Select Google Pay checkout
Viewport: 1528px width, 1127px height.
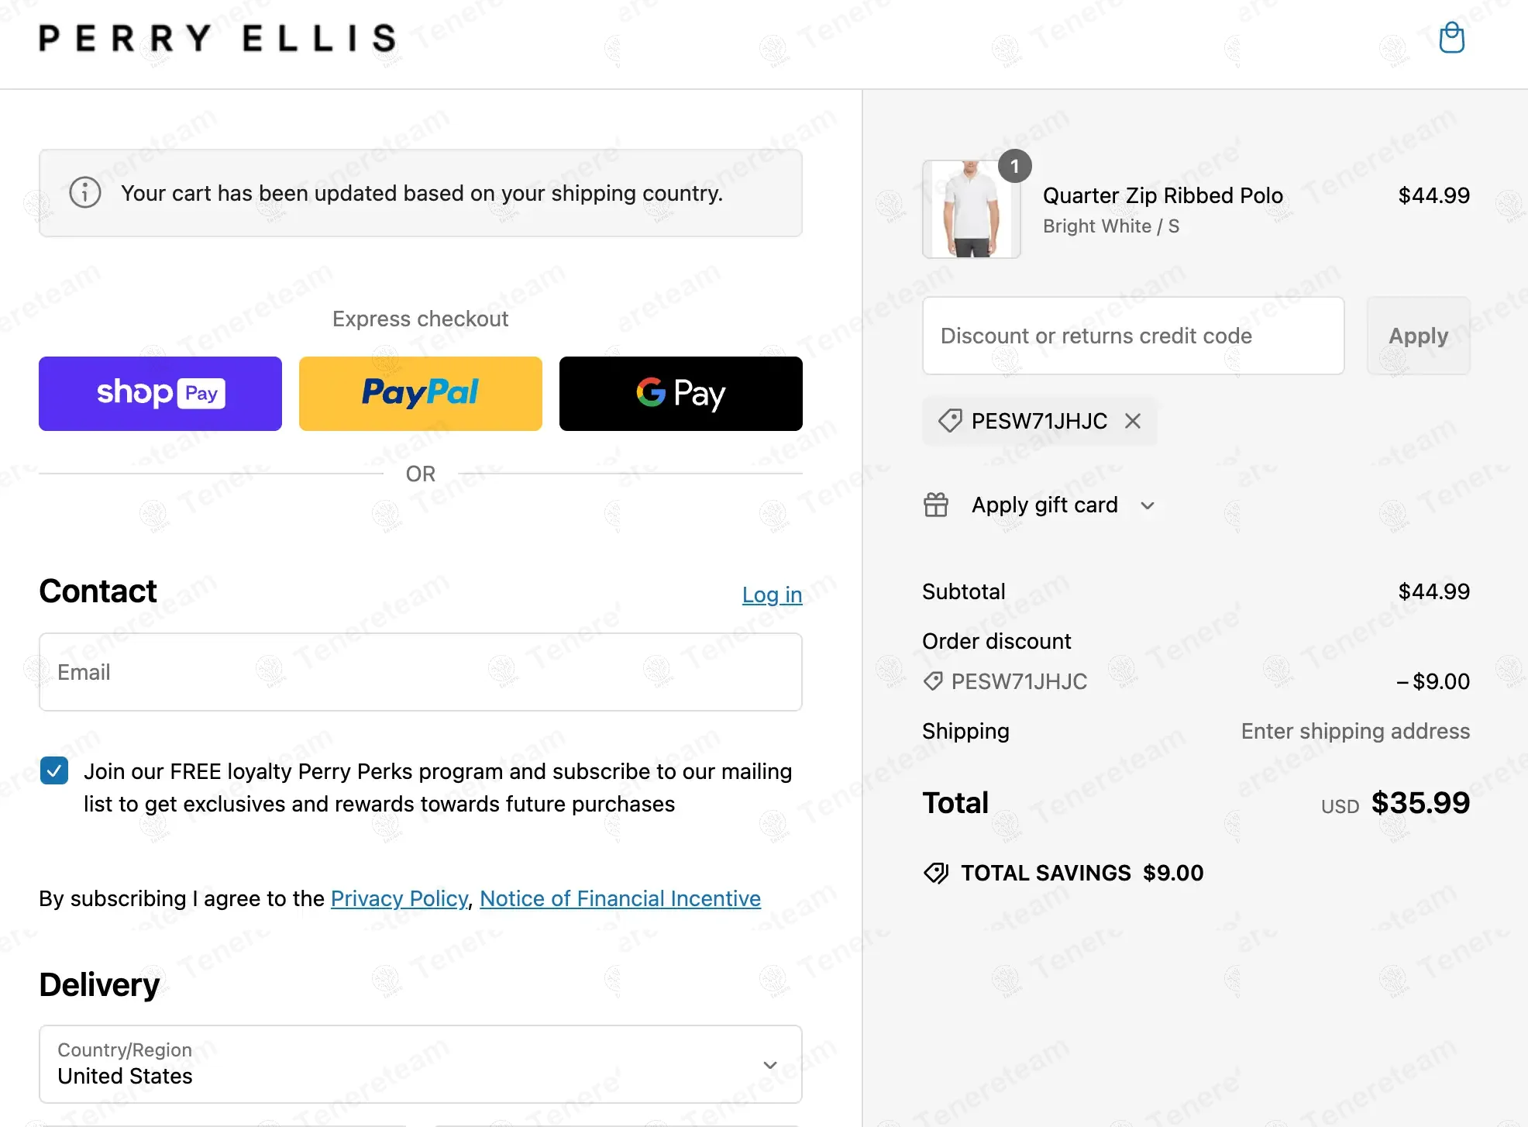pyautogui.click(x=681, y=394)
